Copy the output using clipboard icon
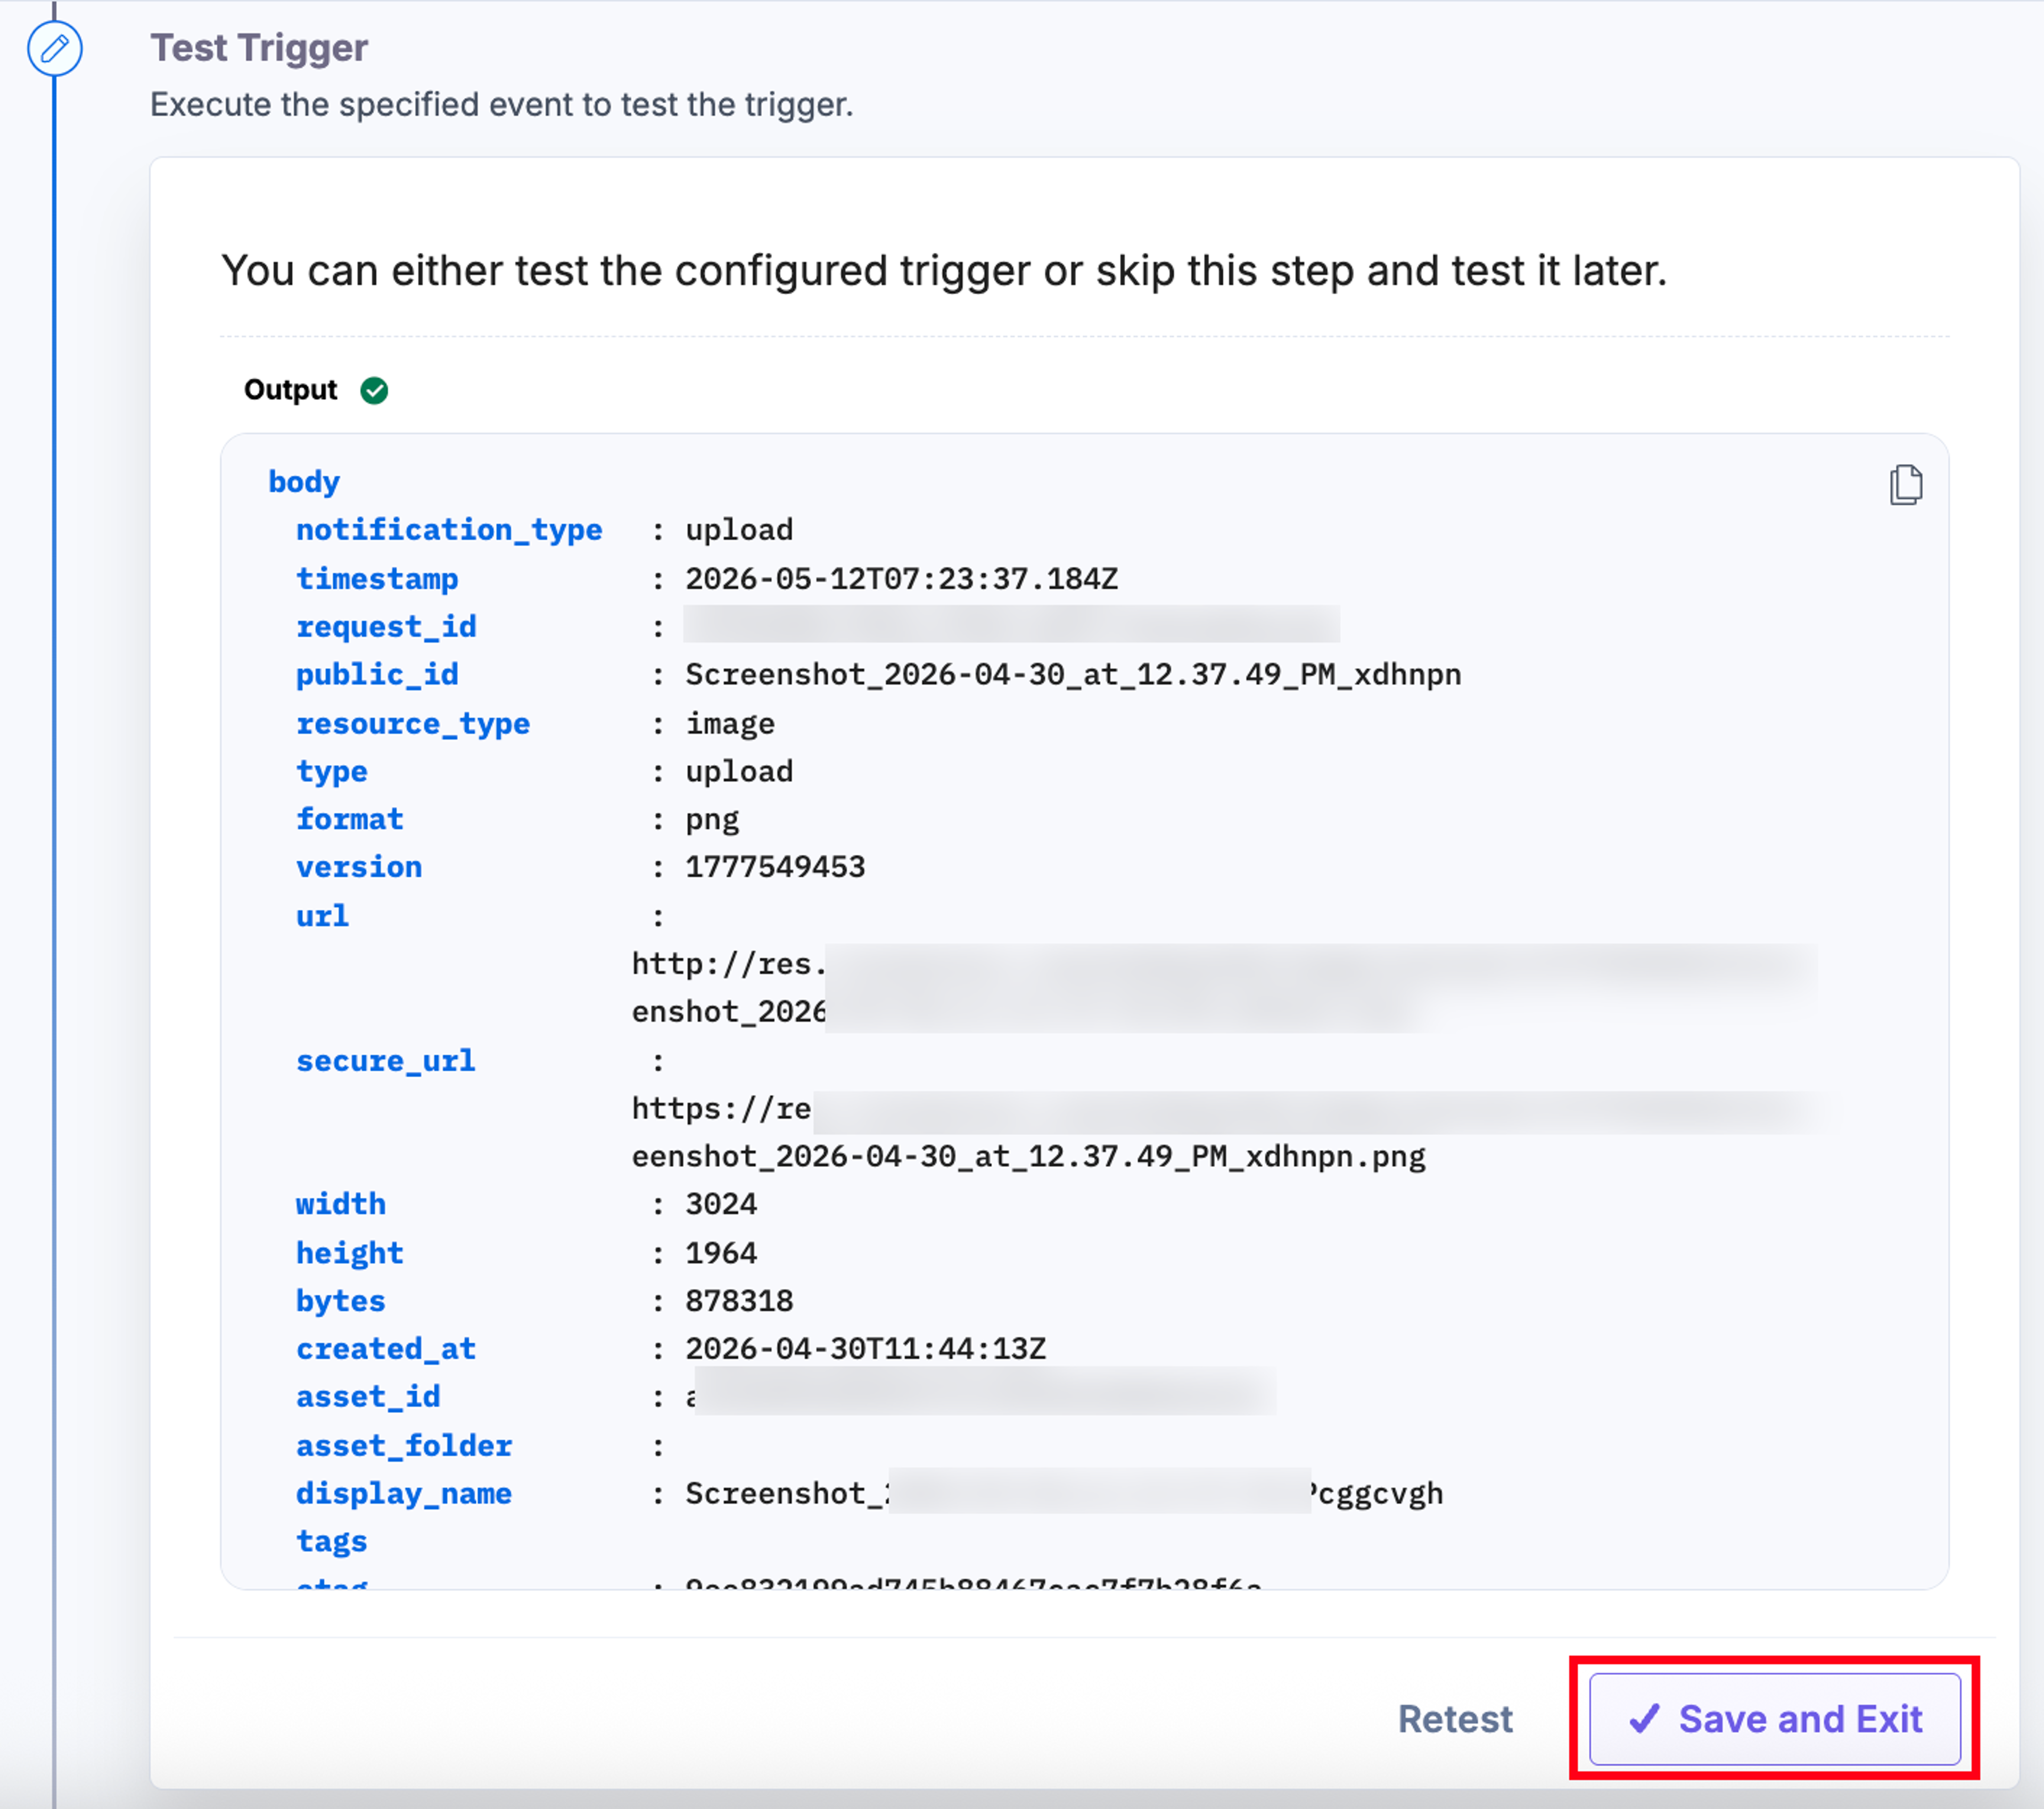The image size is (2044, 1809). pyautogui.click(x=1905, y=485)
